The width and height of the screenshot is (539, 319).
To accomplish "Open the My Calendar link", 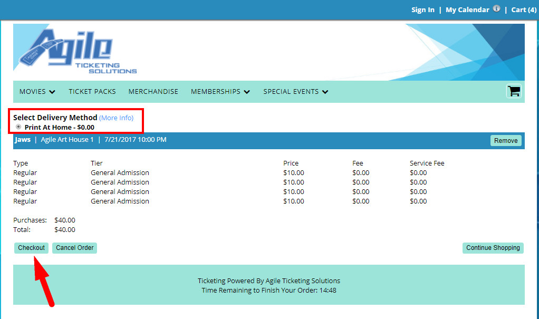I will [467, 10].
